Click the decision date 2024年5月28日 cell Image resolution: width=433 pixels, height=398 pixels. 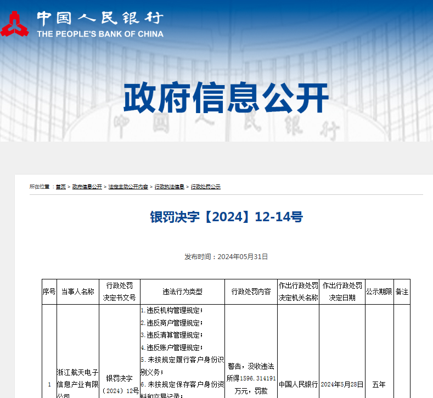pos(342,384)
